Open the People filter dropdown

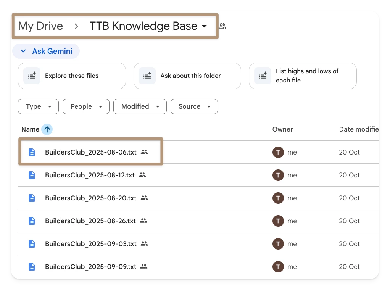(x=86, y=106)
